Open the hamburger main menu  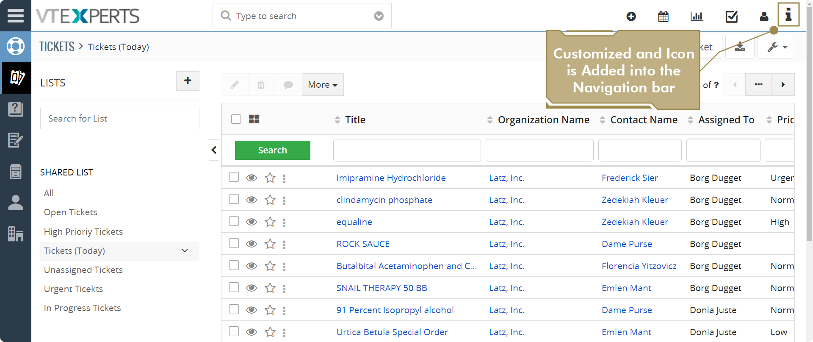click(16, 16)
